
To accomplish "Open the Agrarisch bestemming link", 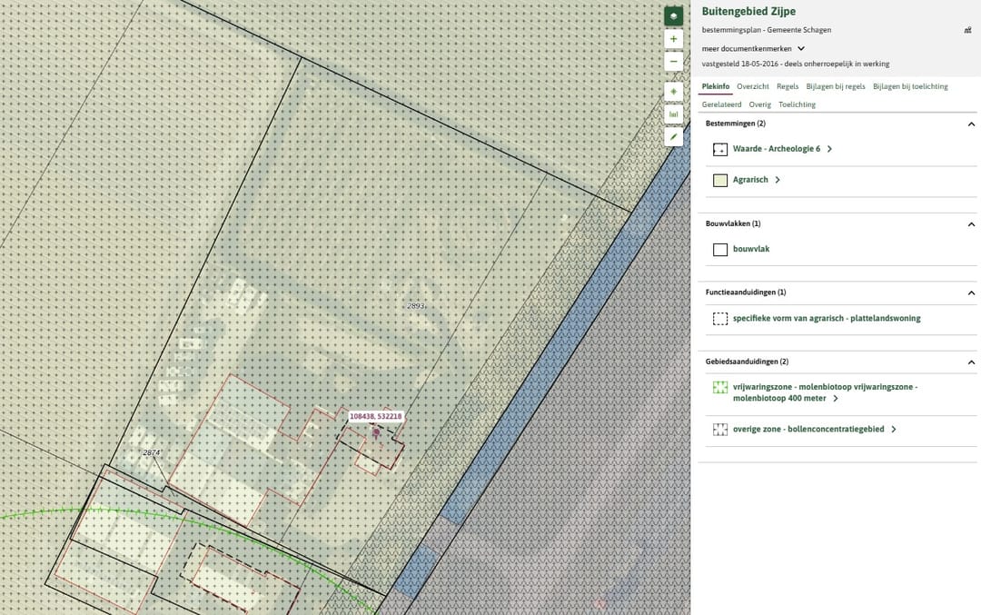I will point(750,180).
